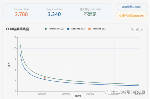Select the Attained EEXI value 3.788
150x99 pixels.
click(21, 14)
